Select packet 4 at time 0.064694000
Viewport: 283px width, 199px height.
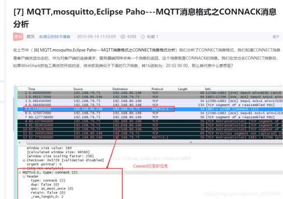150,105
